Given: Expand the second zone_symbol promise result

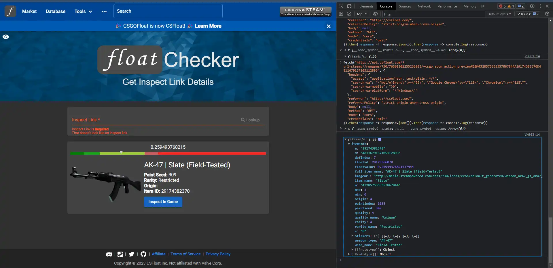Looking at the screenshot, I should [345, 129].
